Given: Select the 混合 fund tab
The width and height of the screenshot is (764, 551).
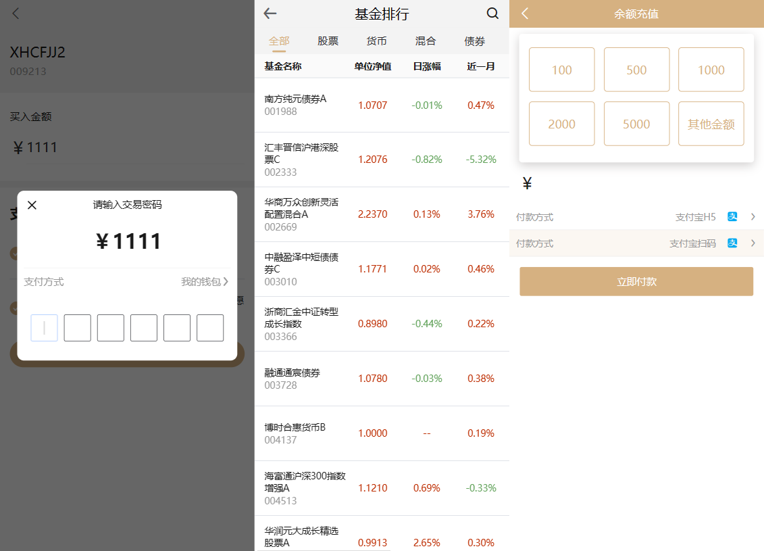Looking at the screenshot, I should coord(426,41).
